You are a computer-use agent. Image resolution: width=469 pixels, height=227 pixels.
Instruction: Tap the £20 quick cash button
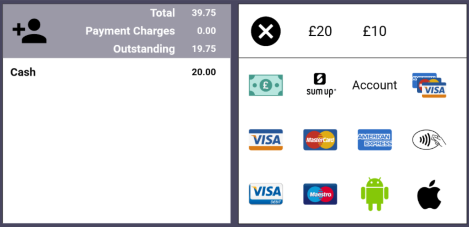coord(320,31)
